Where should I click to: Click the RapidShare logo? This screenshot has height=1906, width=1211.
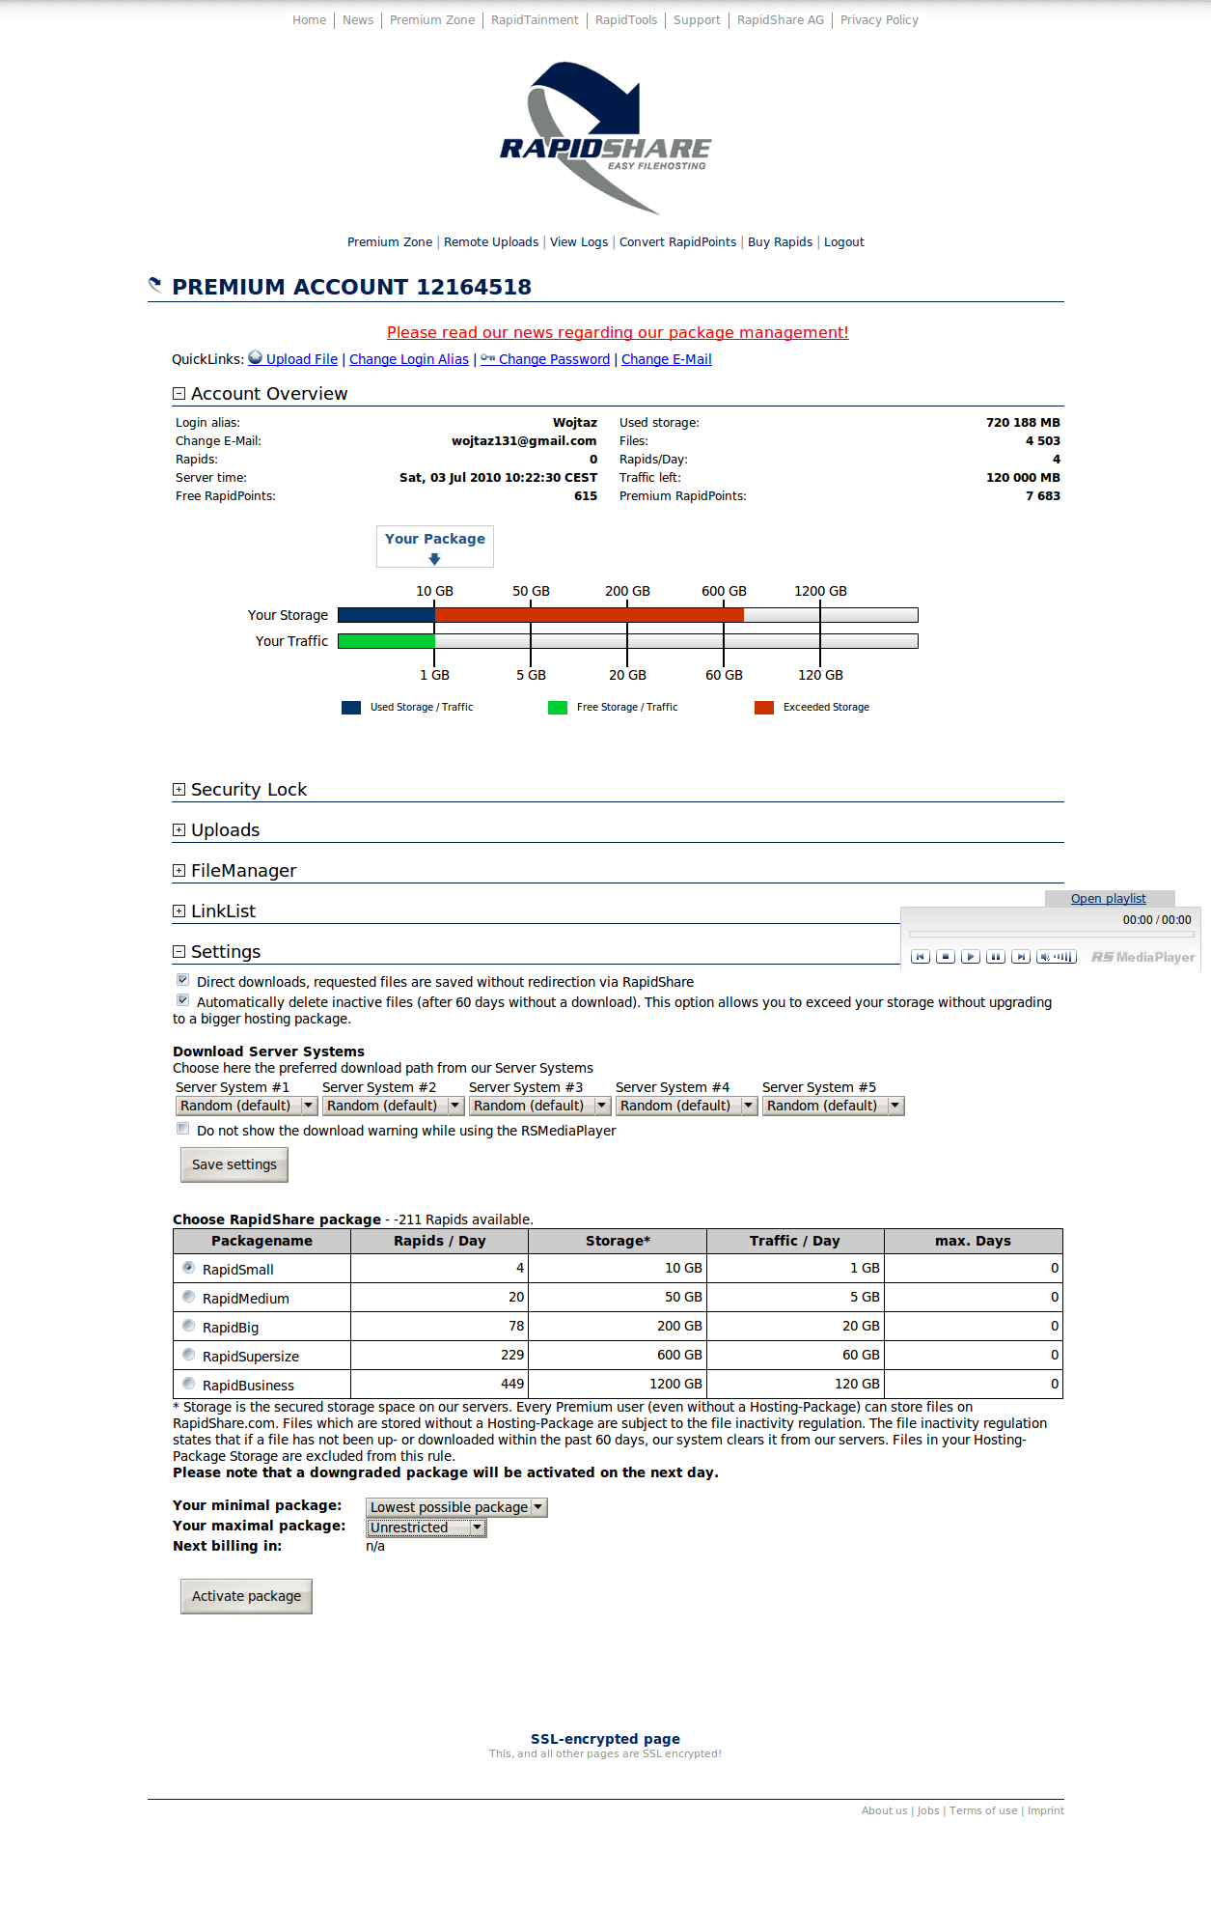(x=605, y=137)
